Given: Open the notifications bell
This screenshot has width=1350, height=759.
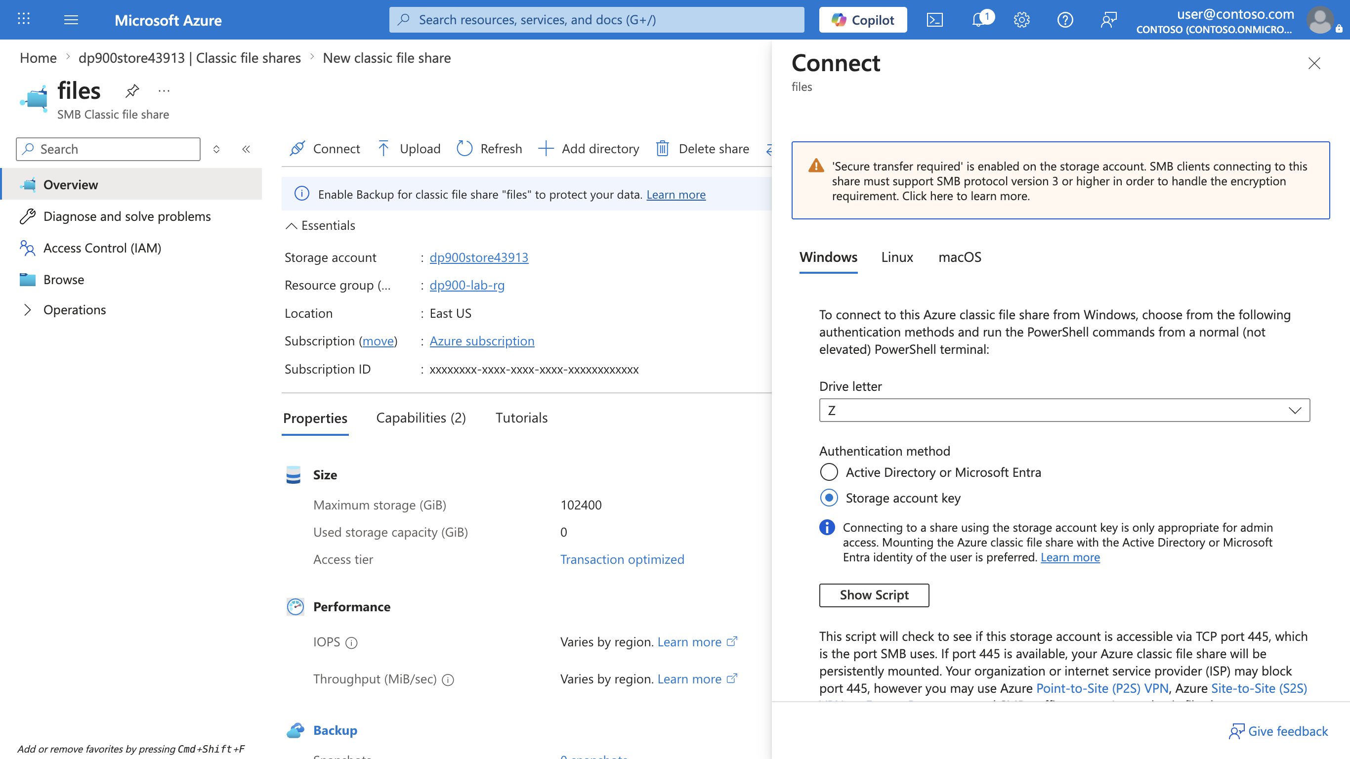Looking at the screenshot, I should click(x=978, y=20).
